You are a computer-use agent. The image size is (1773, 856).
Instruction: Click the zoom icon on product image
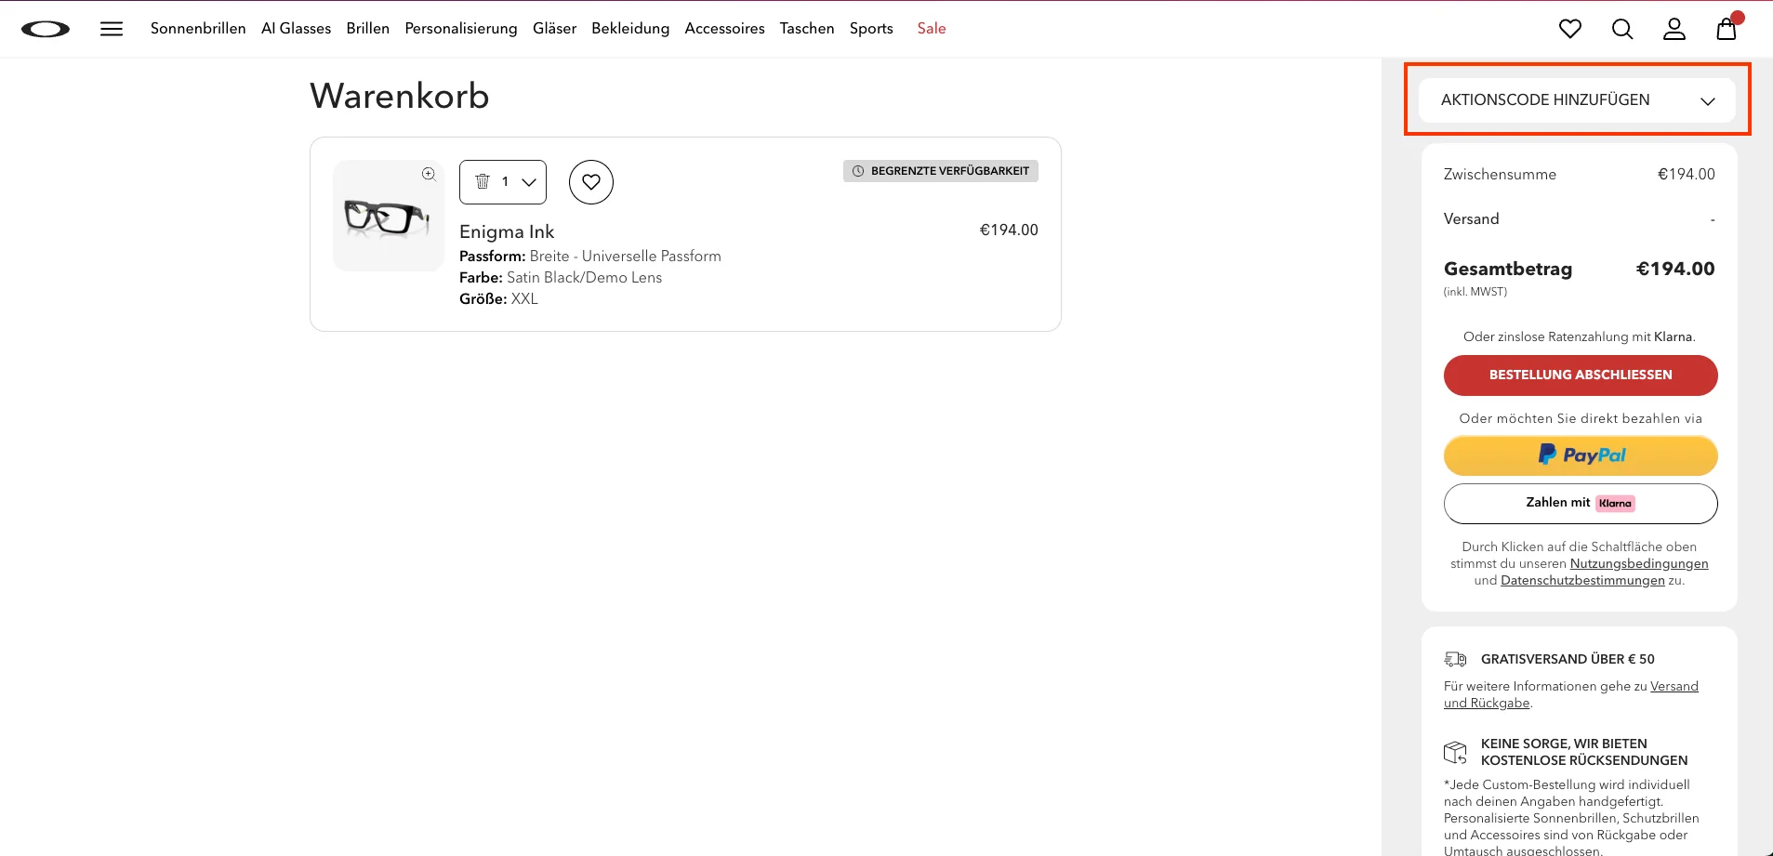click(x=429, y=174)
